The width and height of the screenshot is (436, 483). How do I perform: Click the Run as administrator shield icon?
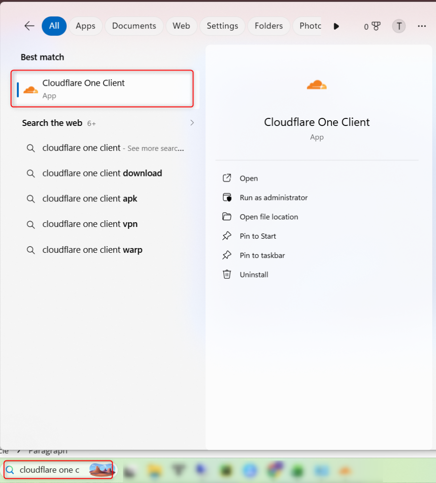click(x=227, y=197)
